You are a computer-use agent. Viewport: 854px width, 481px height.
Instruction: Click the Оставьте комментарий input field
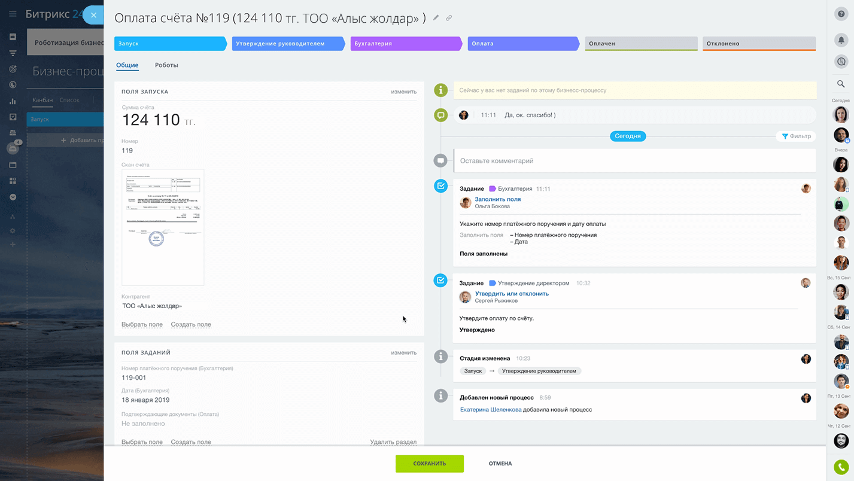coord(634,161)
